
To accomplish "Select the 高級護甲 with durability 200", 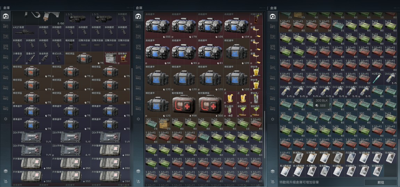I will pyautogui.click(x=158, y=25).
